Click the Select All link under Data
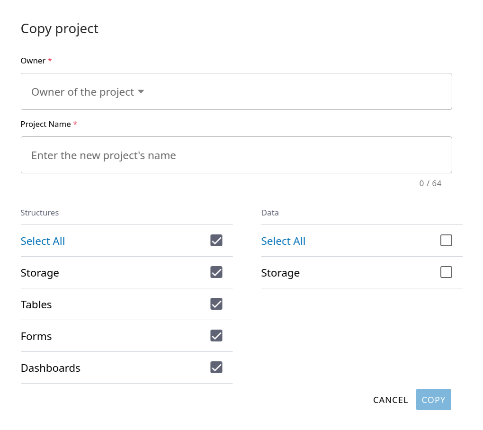The image size is (483, 430). (x=283, y=241)
